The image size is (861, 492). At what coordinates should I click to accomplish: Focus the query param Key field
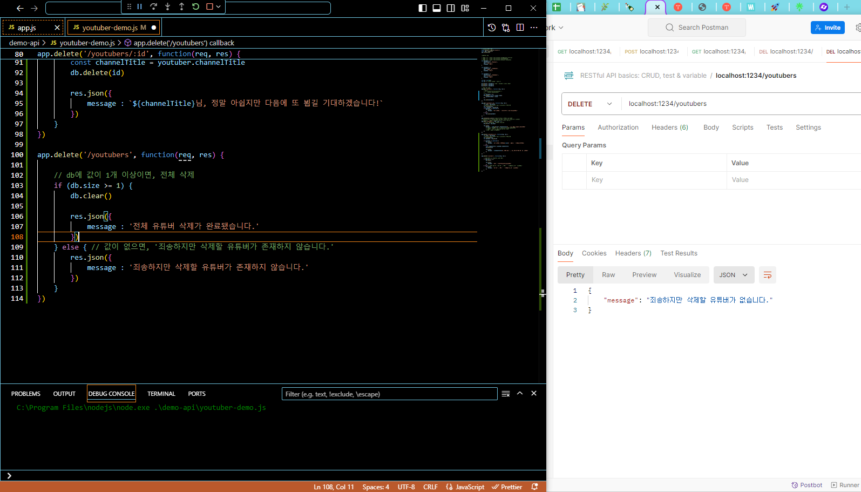coord(656,180)
